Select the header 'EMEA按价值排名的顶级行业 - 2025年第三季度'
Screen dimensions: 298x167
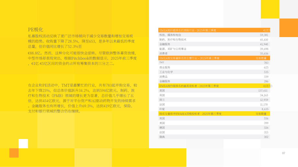click(188, 30)
